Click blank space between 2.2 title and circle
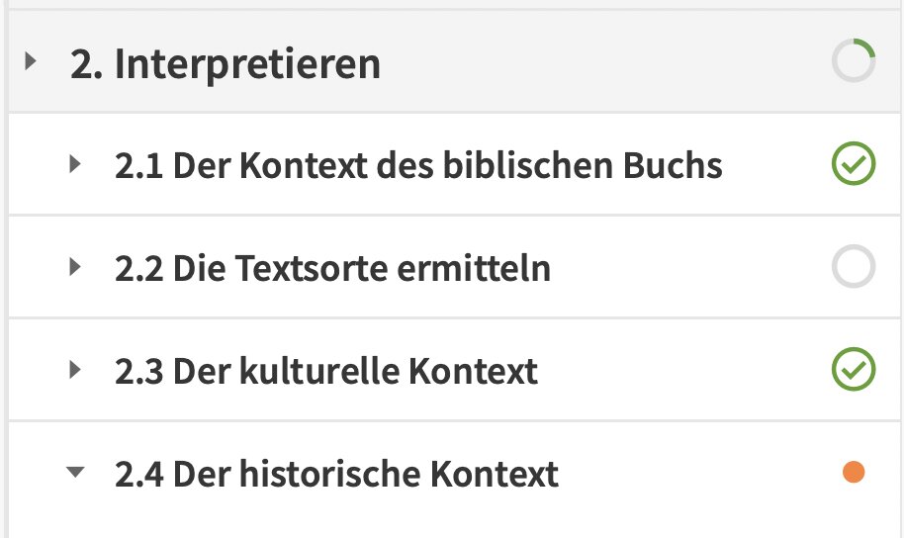This screenshot has width=904, height=538. tap(691, 267)
